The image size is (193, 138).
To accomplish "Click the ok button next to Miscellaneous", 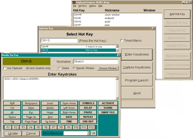I will [94, 133].
